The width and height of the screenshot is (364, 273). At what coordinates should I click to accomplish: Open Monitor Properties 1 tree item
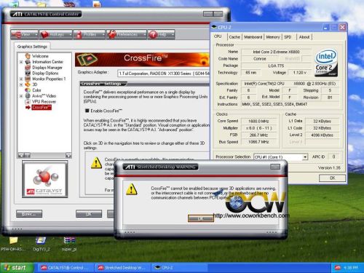pos(49,79)
